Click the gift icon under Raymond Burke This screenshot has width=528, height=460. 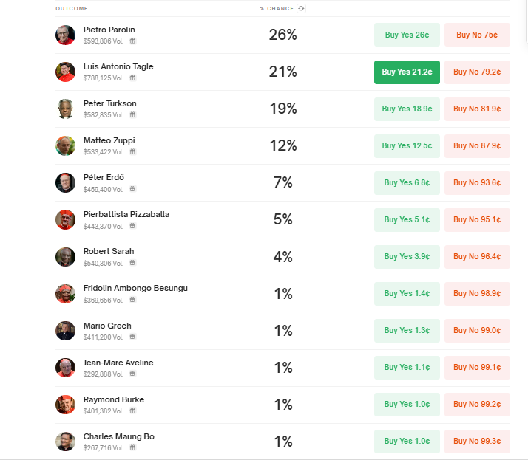pos(132,411)
